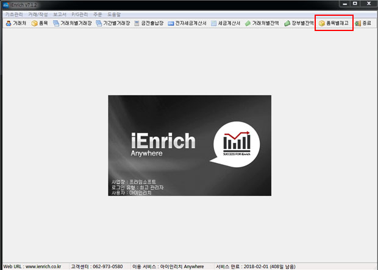Viewport: 378px width, 270px height.
Task: Click the P/G관리 menu
Action: pyautogui.click(x=80, y=13)
